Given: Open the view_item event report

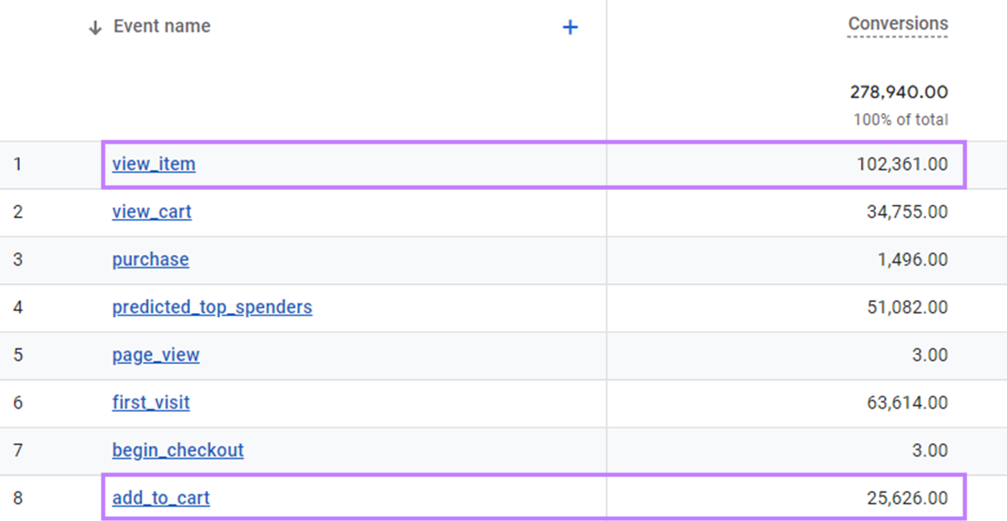Looking at the screenshot, I should (x=154, y=163).
